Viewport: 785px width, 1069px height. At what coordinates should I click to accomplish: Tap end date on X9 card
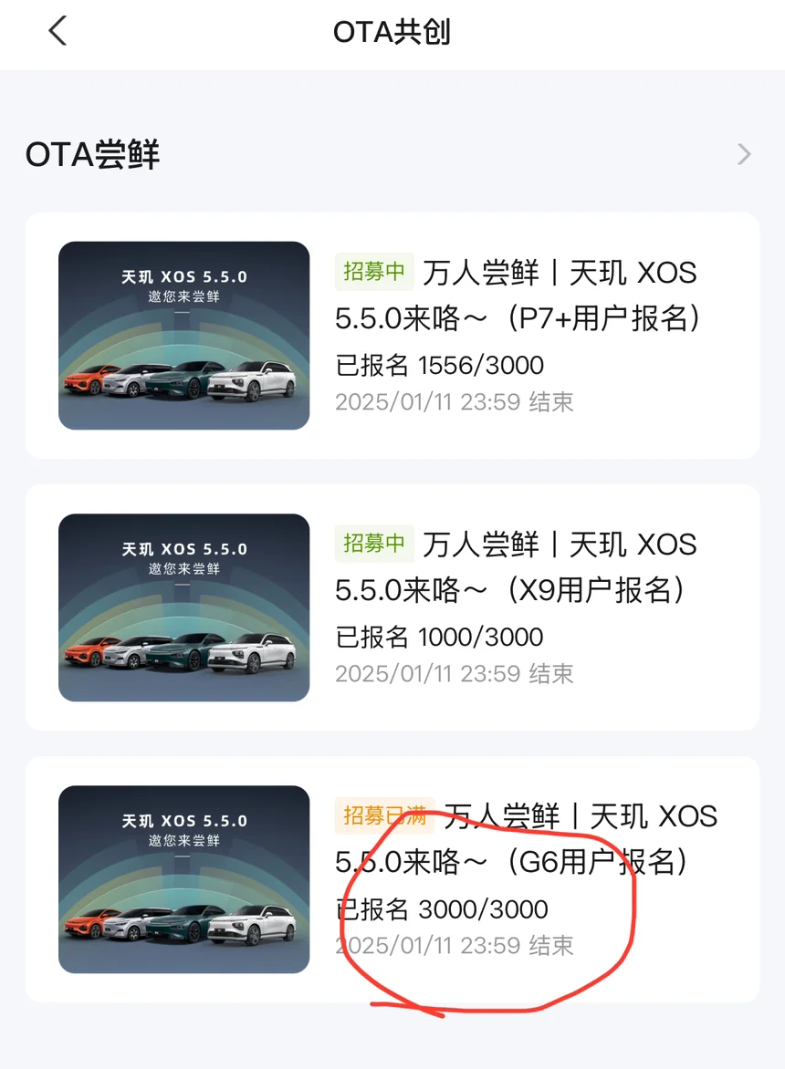tap(455, 673)
